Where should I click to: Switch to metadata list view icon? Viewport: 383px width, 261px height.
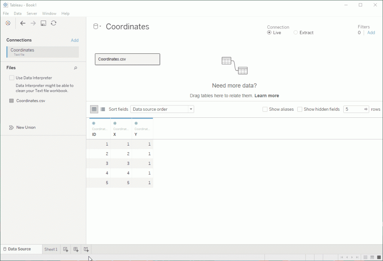click(x=103, y=109)
